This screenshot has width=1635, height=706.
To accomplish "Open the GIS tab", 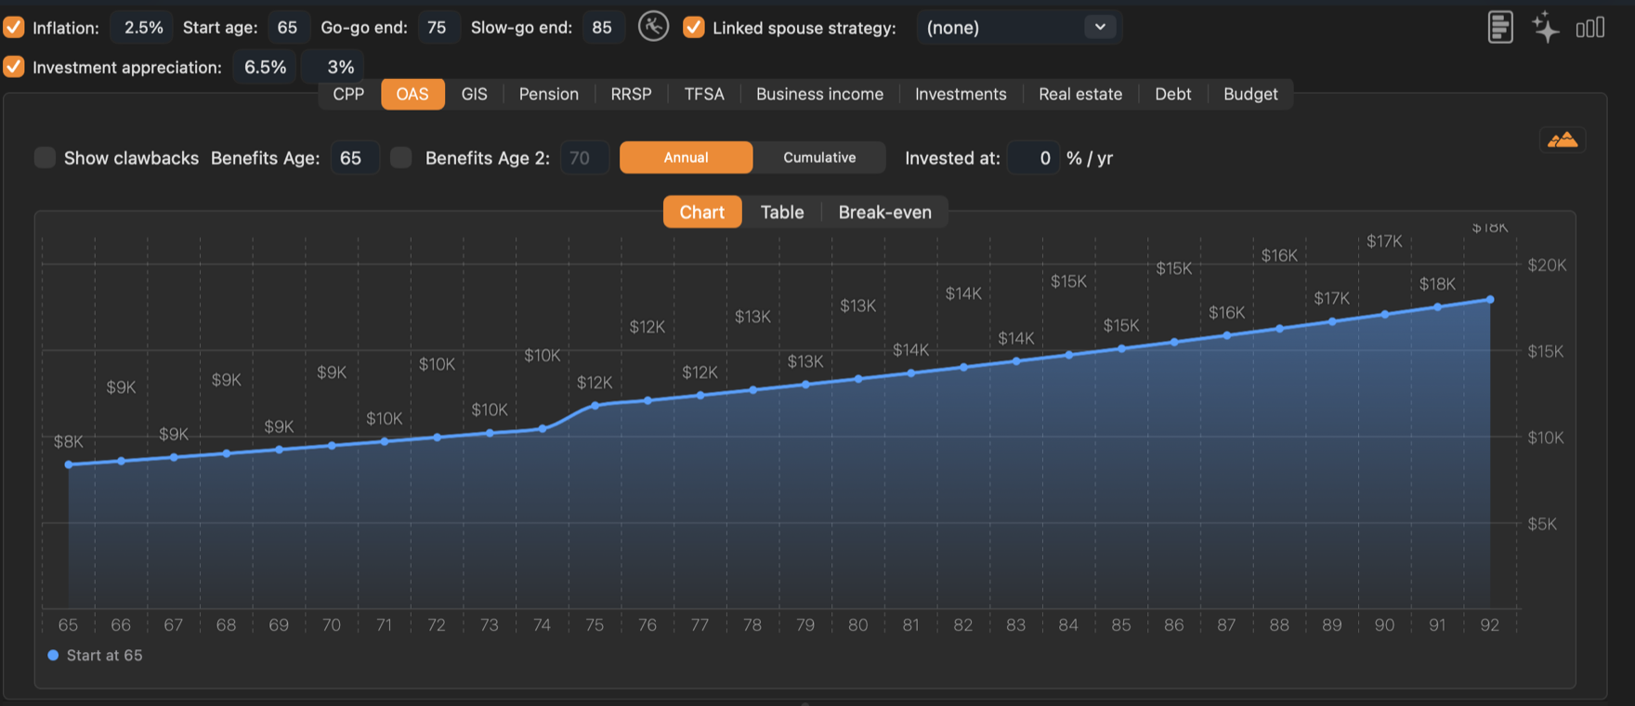I will (x=475, y=94).
